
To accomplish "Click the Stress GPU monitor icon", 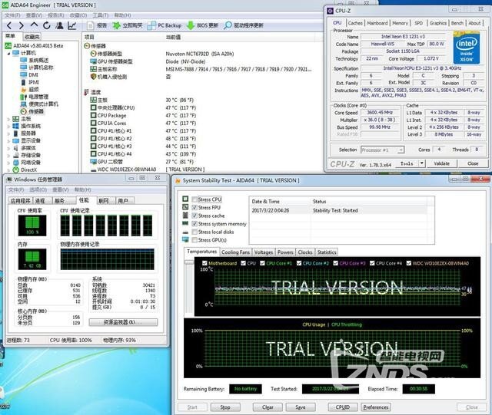I will (x=185, y=239).
